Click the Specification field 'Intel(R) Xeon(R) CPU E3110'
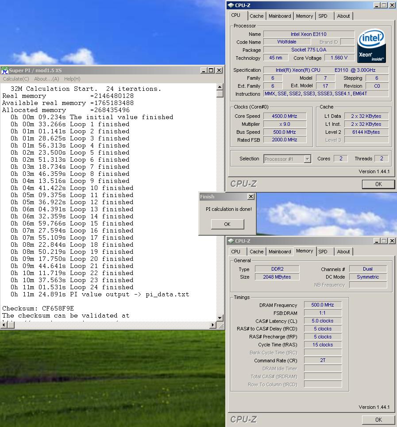Viewport: 397px width, 427px height. [x=326, y=70]
